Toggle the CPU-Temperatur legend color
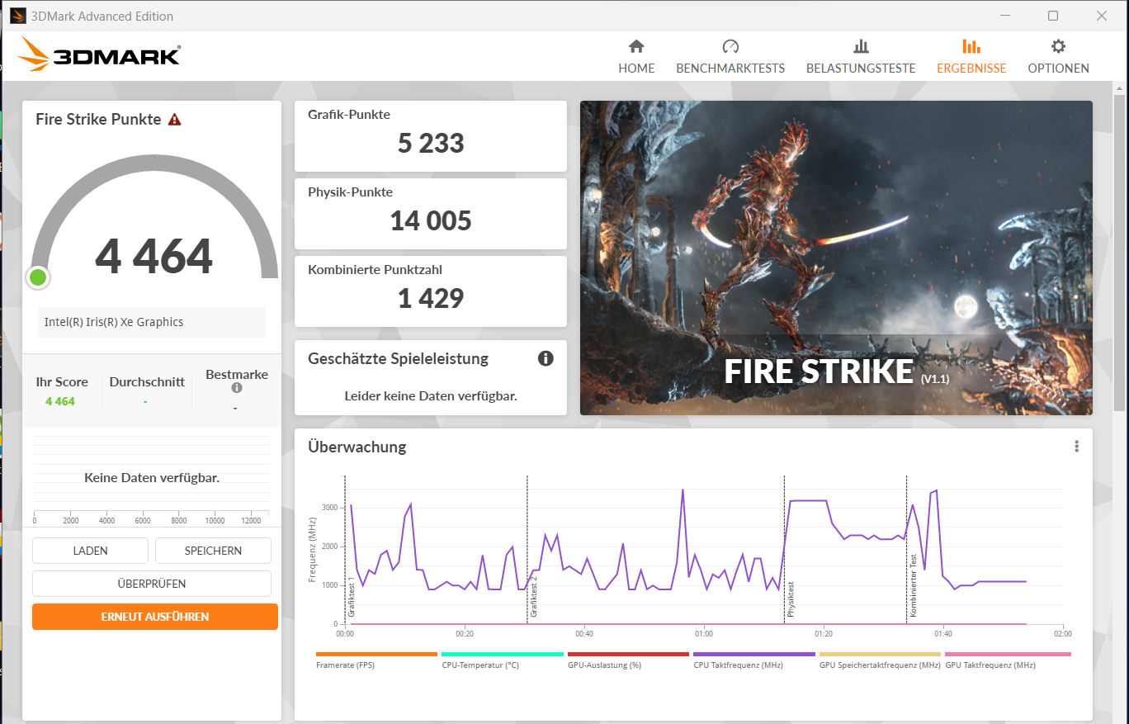The image size is (1129, 724). pos(502,654)
